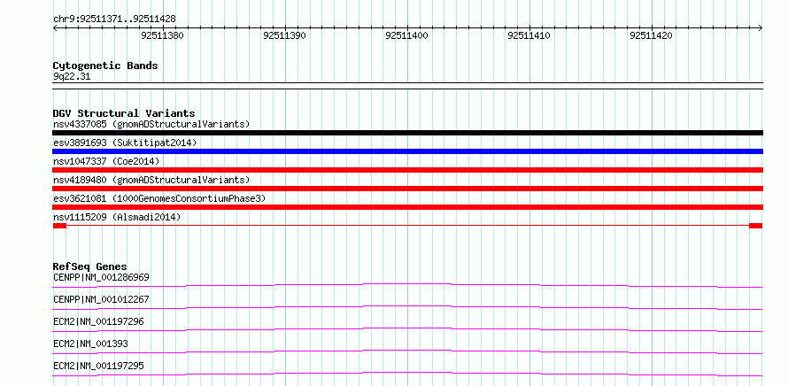The image size is (788, 386).
Task: Click ruler position label 92511420
Action: (651, 35)
